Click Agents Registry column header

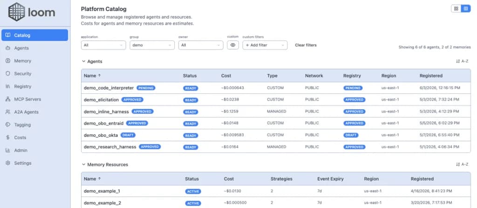click(352, 76)
